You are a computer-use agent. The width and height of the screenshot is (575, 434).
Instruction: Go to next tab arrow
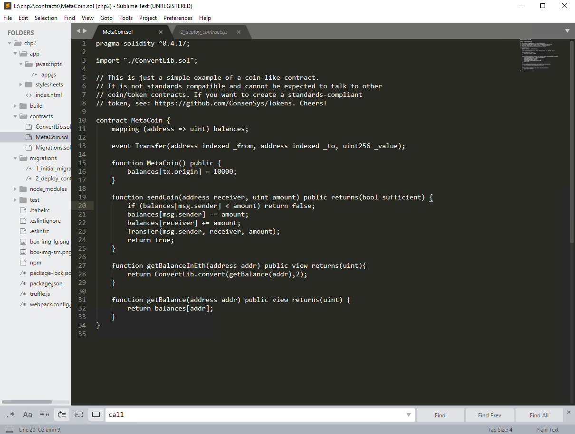click(x=85, y=31)
